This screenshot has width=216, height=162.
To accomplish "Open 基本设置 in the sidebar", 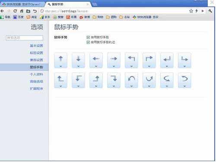I will point(36,46).
